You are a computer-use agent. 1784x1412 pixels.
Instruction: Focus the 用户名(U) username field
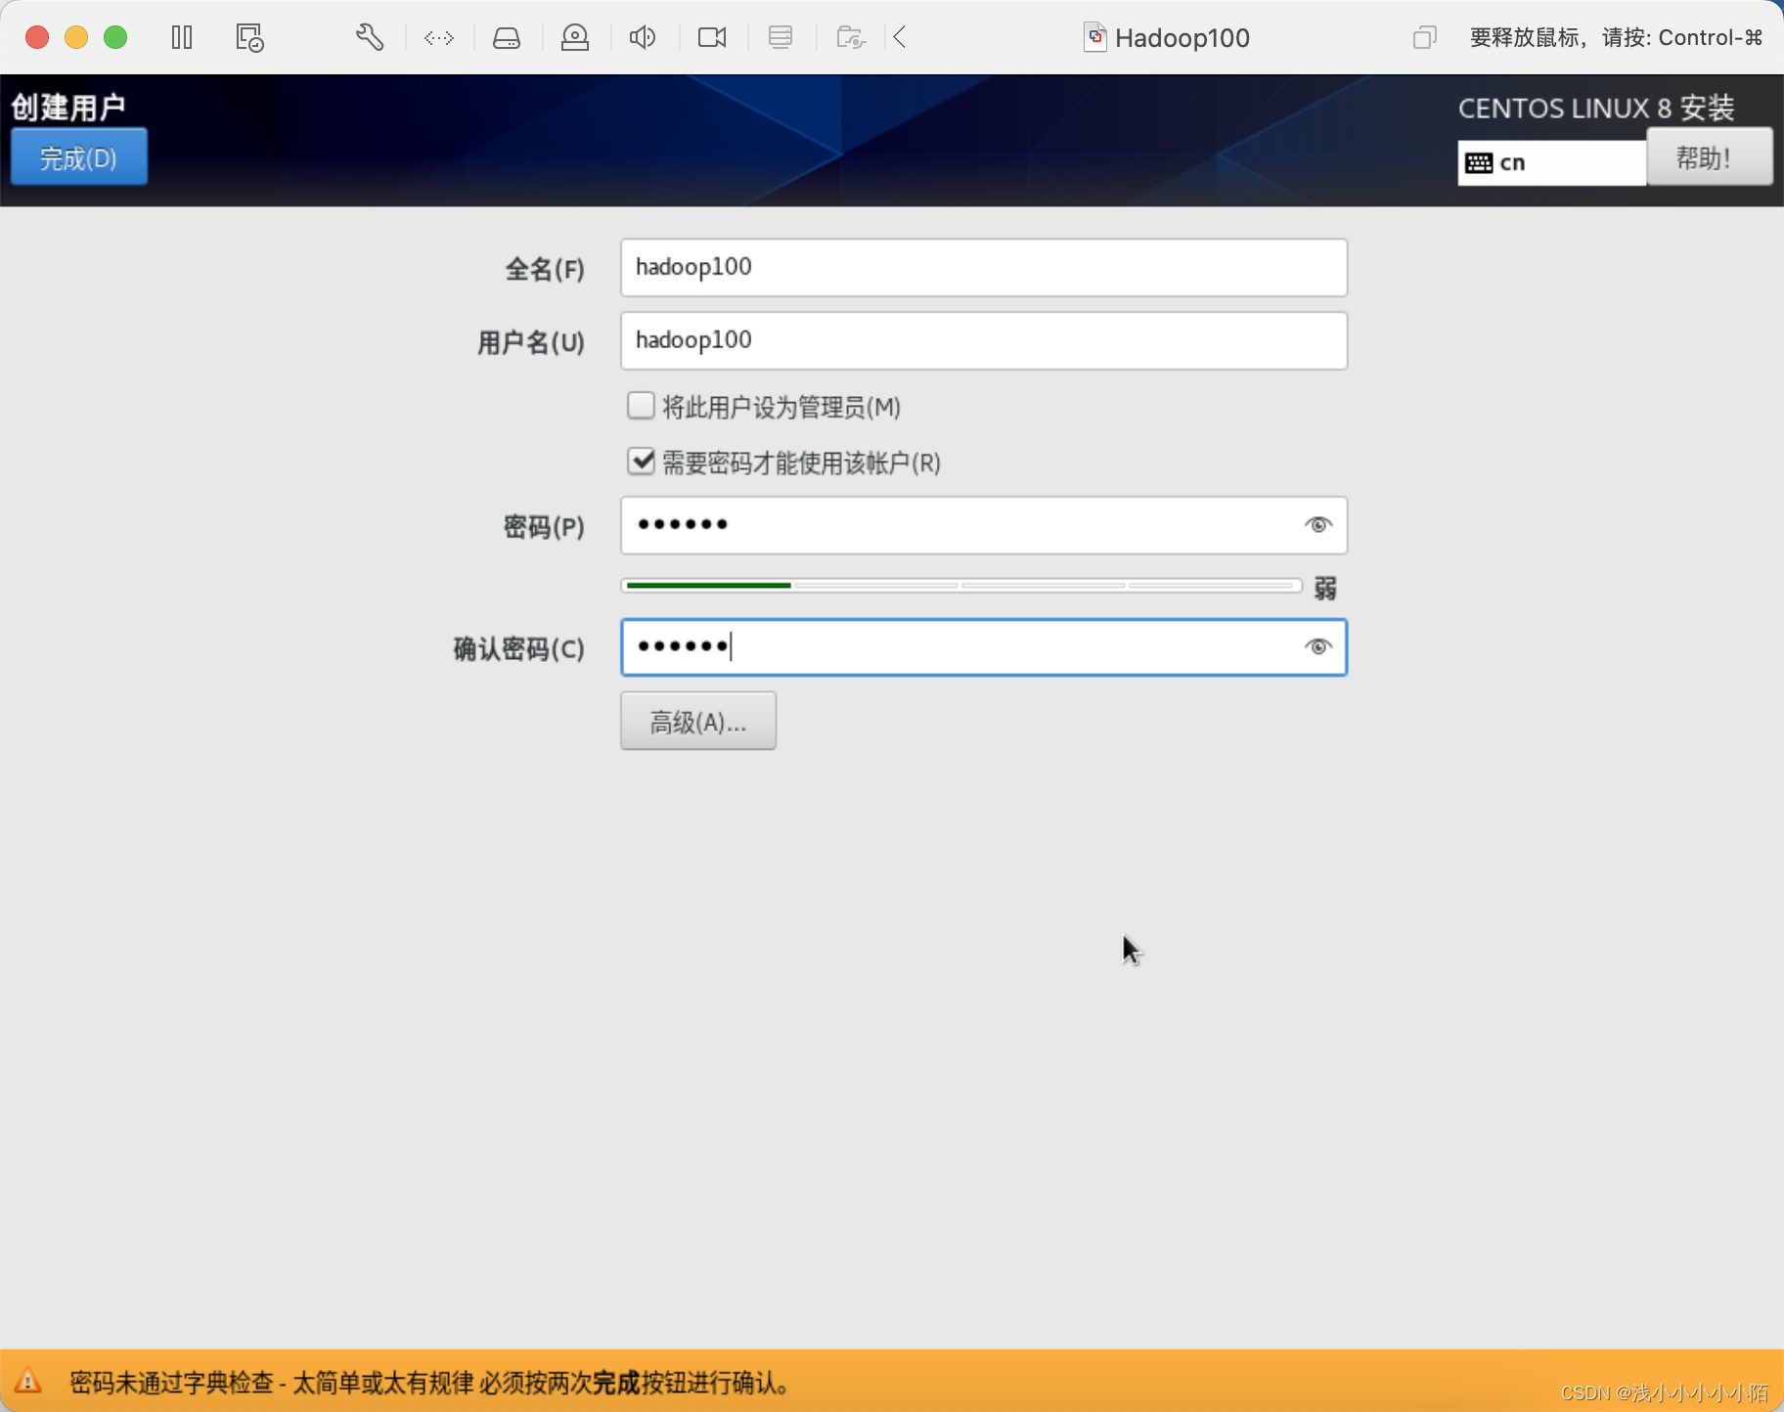click(984, 341)
